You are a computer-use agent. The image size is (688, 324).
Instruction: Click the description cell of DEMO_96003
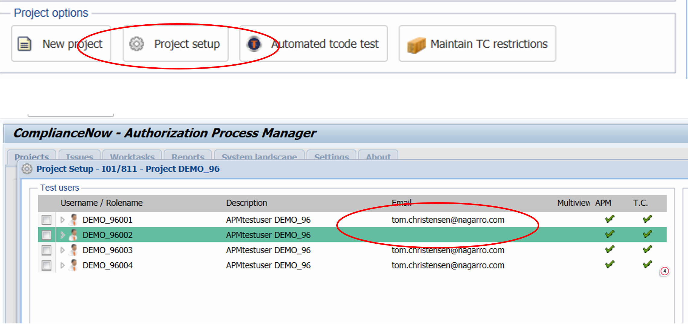268,250
